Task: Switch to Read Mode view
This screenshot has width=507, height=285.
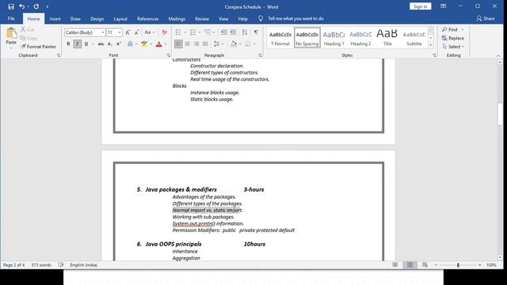Action: (395, 265)
